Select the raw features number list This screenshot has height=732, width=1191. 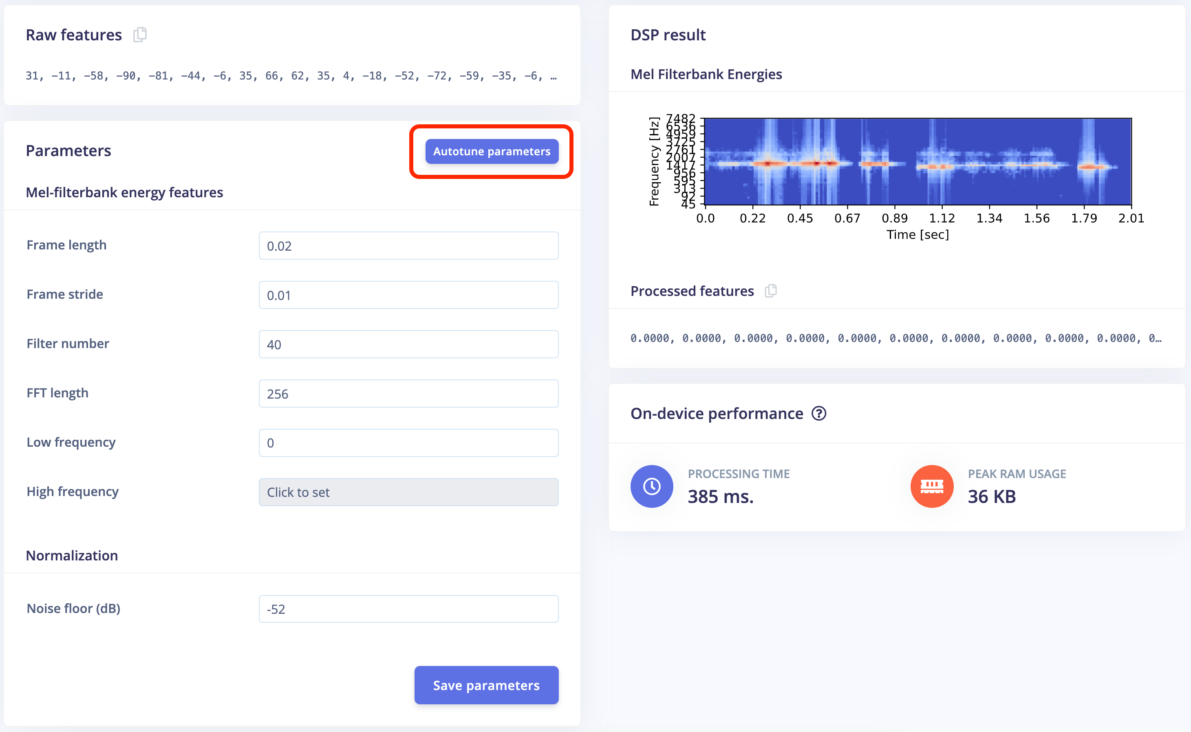pos(291,76)
